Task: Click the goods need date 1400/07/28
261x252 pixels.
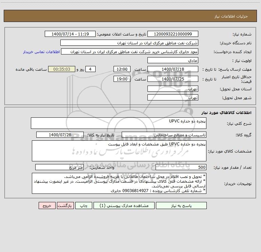Action: (60, 135)
